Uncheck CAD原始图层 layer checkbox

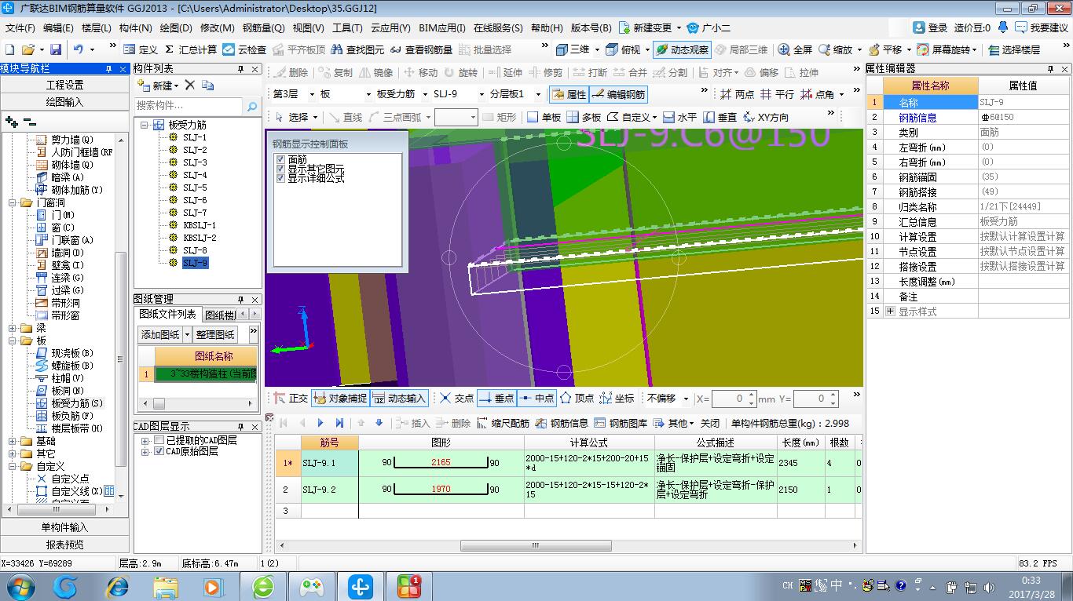click(159, 452)
